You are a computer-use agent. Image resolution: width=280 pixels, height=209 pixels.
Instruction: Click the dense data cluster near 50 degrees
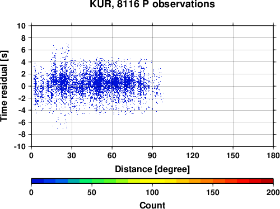click(99, 82)
